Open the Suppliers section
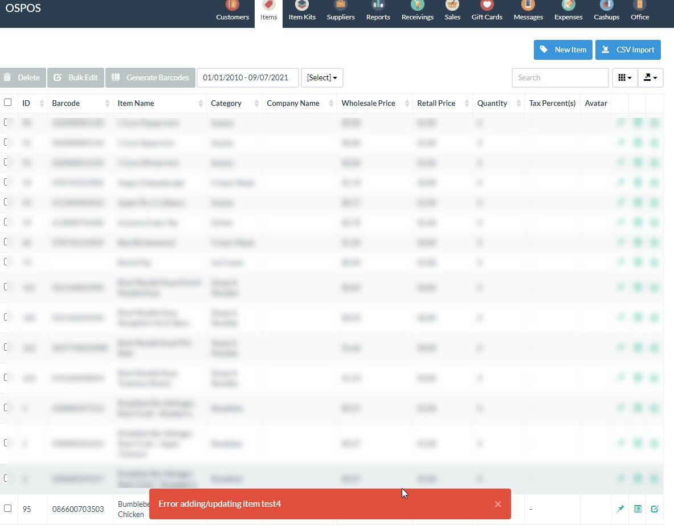Image resolution: width=674 pixels, height=525 pixels. (x=340, y=10)
